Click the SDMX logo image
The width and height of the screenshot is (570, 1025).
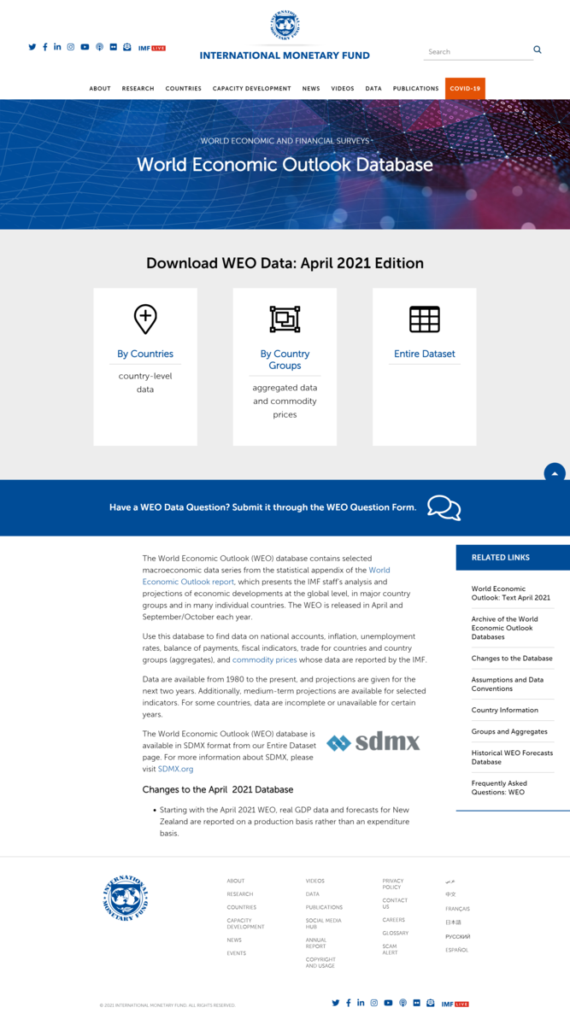373,742
